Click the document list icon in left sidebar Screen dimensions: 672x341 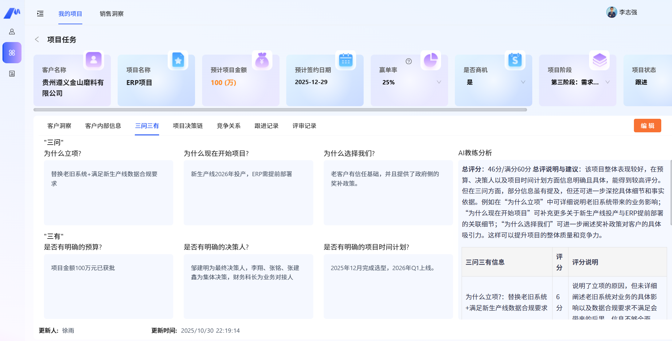[12, 74]
